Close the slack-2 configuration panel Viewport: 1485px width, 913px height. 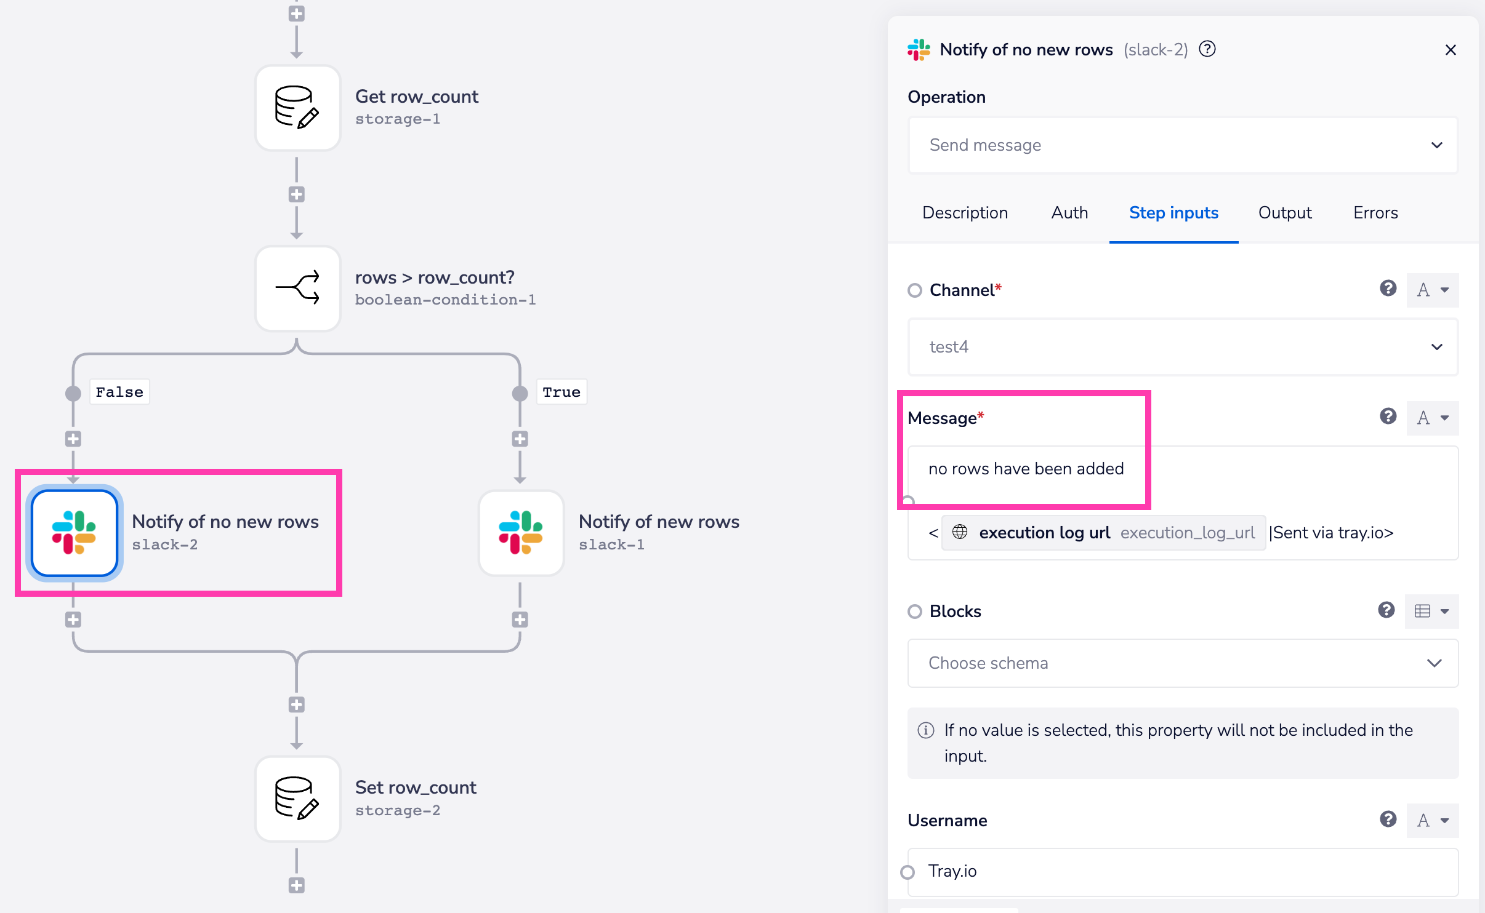click(1451, 50)
